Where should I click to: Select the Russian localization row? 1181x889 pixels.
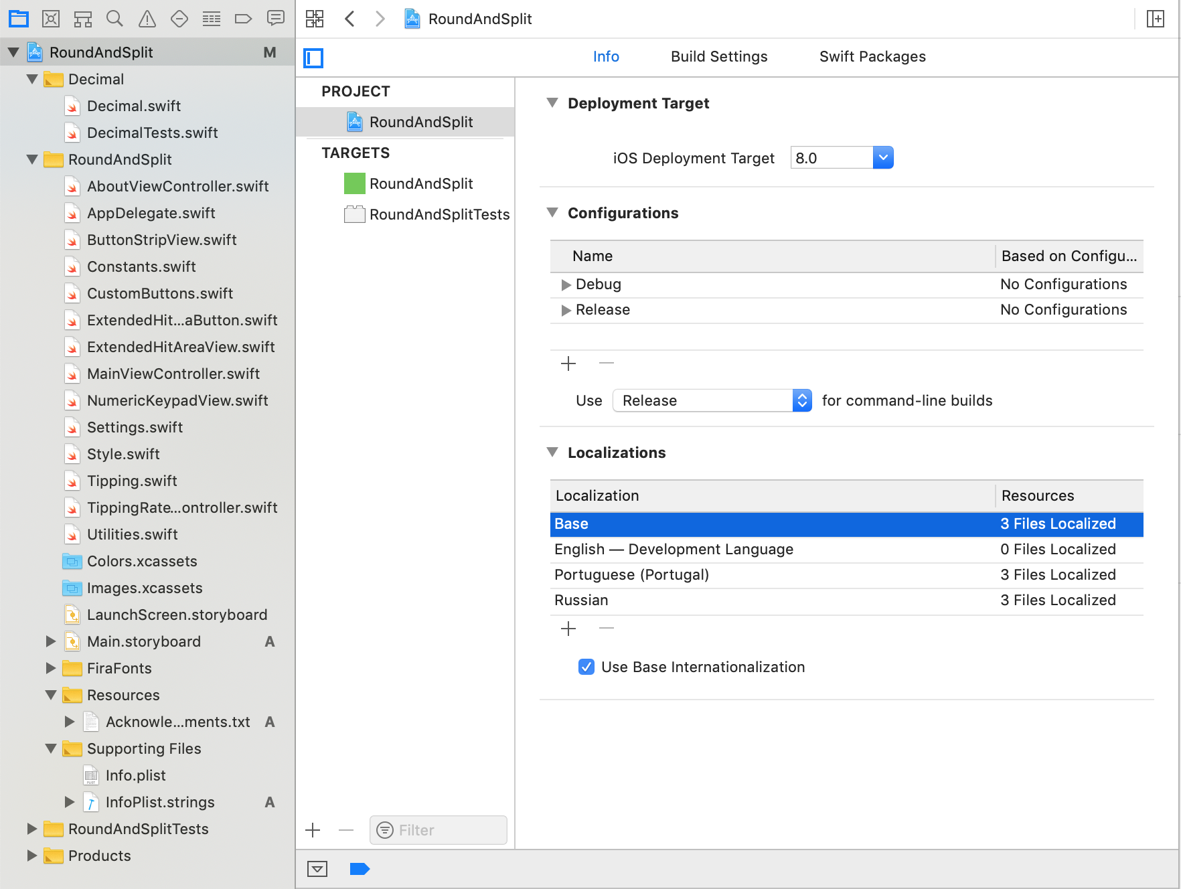tap(846, 600)
